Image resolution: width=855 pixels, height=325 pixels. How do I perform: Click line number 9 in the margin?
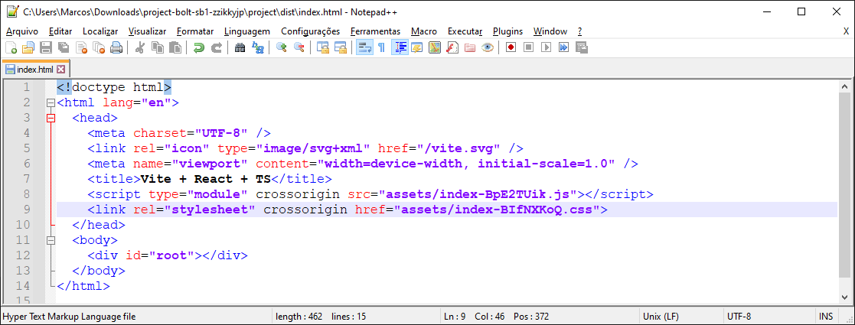point(27,209)
